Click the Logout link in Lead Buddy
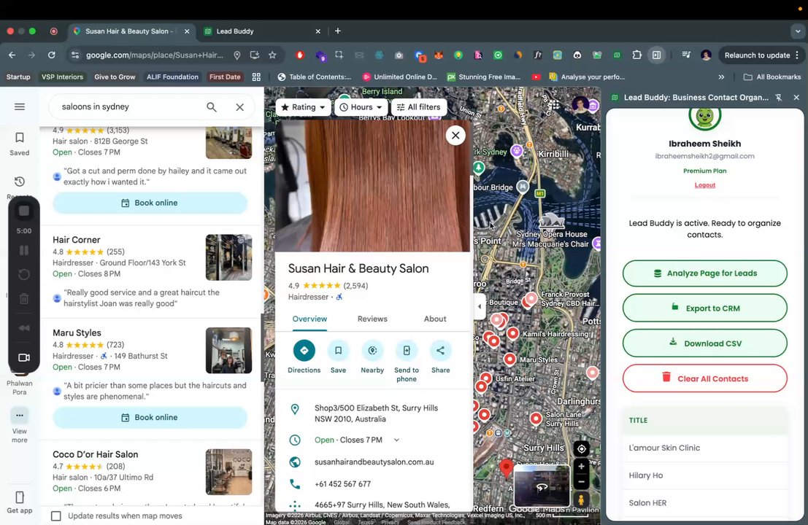 coord(704,184)
